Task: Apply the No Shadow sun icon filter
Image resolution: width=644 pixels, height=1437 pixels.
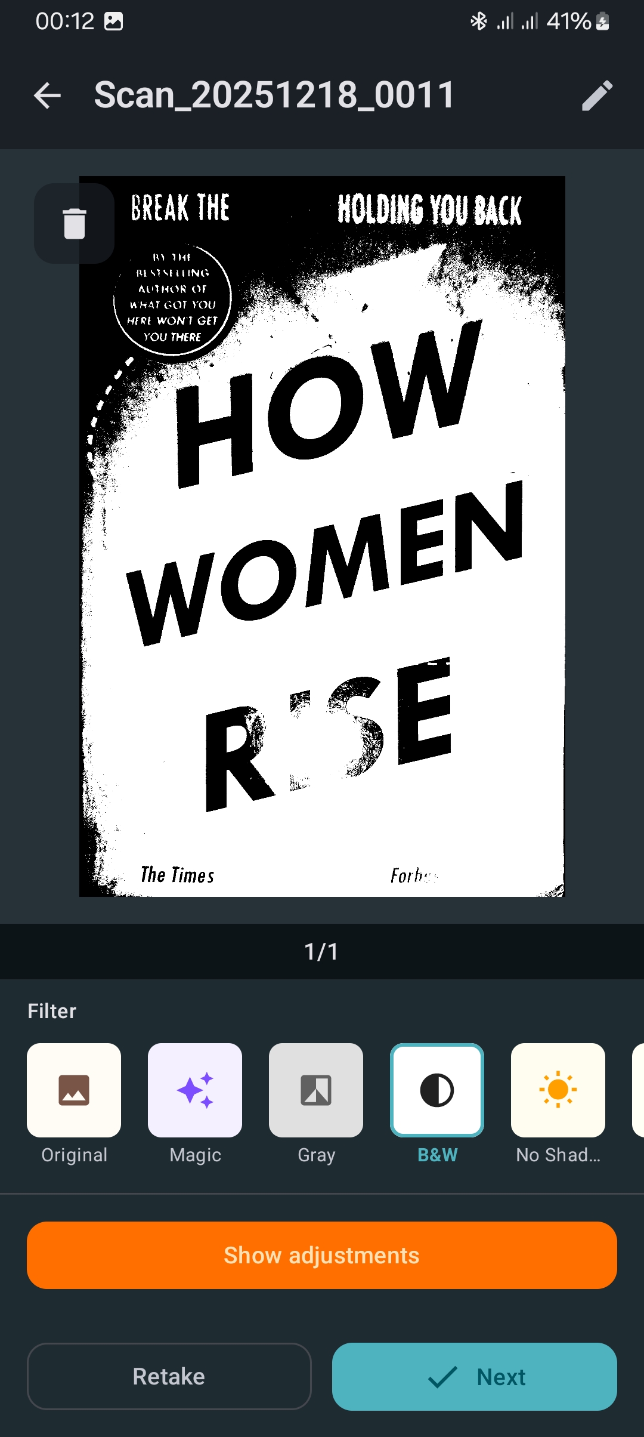Action: pyautogui.click(x=558, y=1090)
